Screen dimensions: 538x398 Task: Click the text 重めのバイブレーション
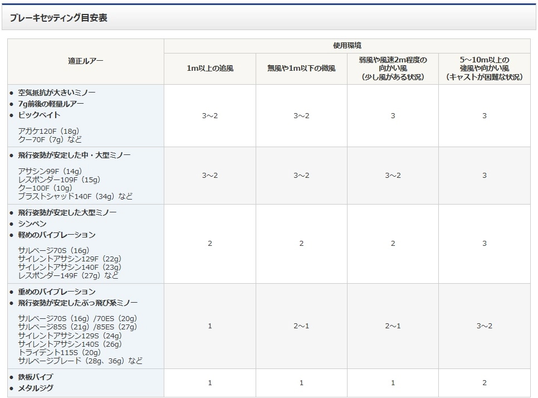(57, 292)
